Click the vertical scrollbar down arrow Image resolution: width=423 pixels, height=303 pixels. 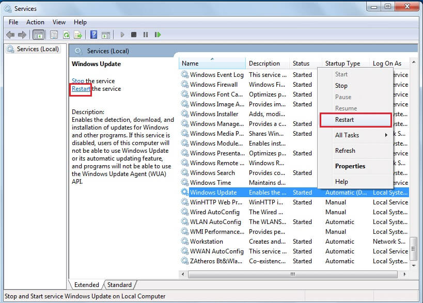click(x=414, y=265)
